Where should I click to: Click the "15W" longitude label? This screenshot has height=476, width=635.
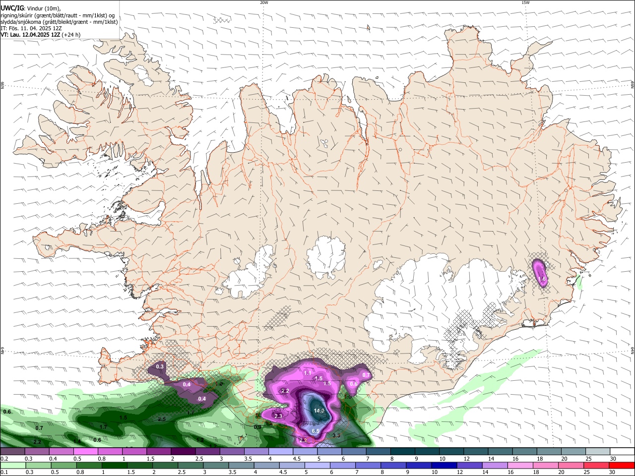525,2
